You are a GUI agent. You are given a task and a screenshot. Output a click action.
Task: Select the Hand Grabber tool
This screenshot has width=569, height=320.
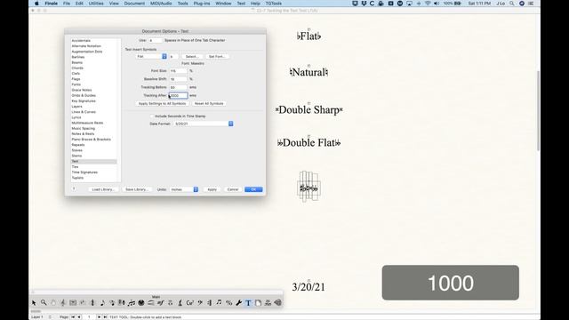click(x=53, y=302)
